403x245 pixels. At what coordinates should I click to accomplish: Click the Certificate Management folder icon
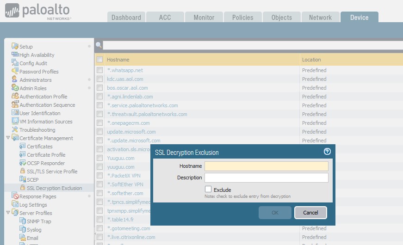[x=15, y=138]
